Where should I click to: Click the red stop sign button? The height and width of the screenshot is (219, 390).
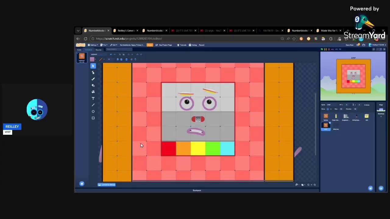pyautogui.click(x=329, y=49)
